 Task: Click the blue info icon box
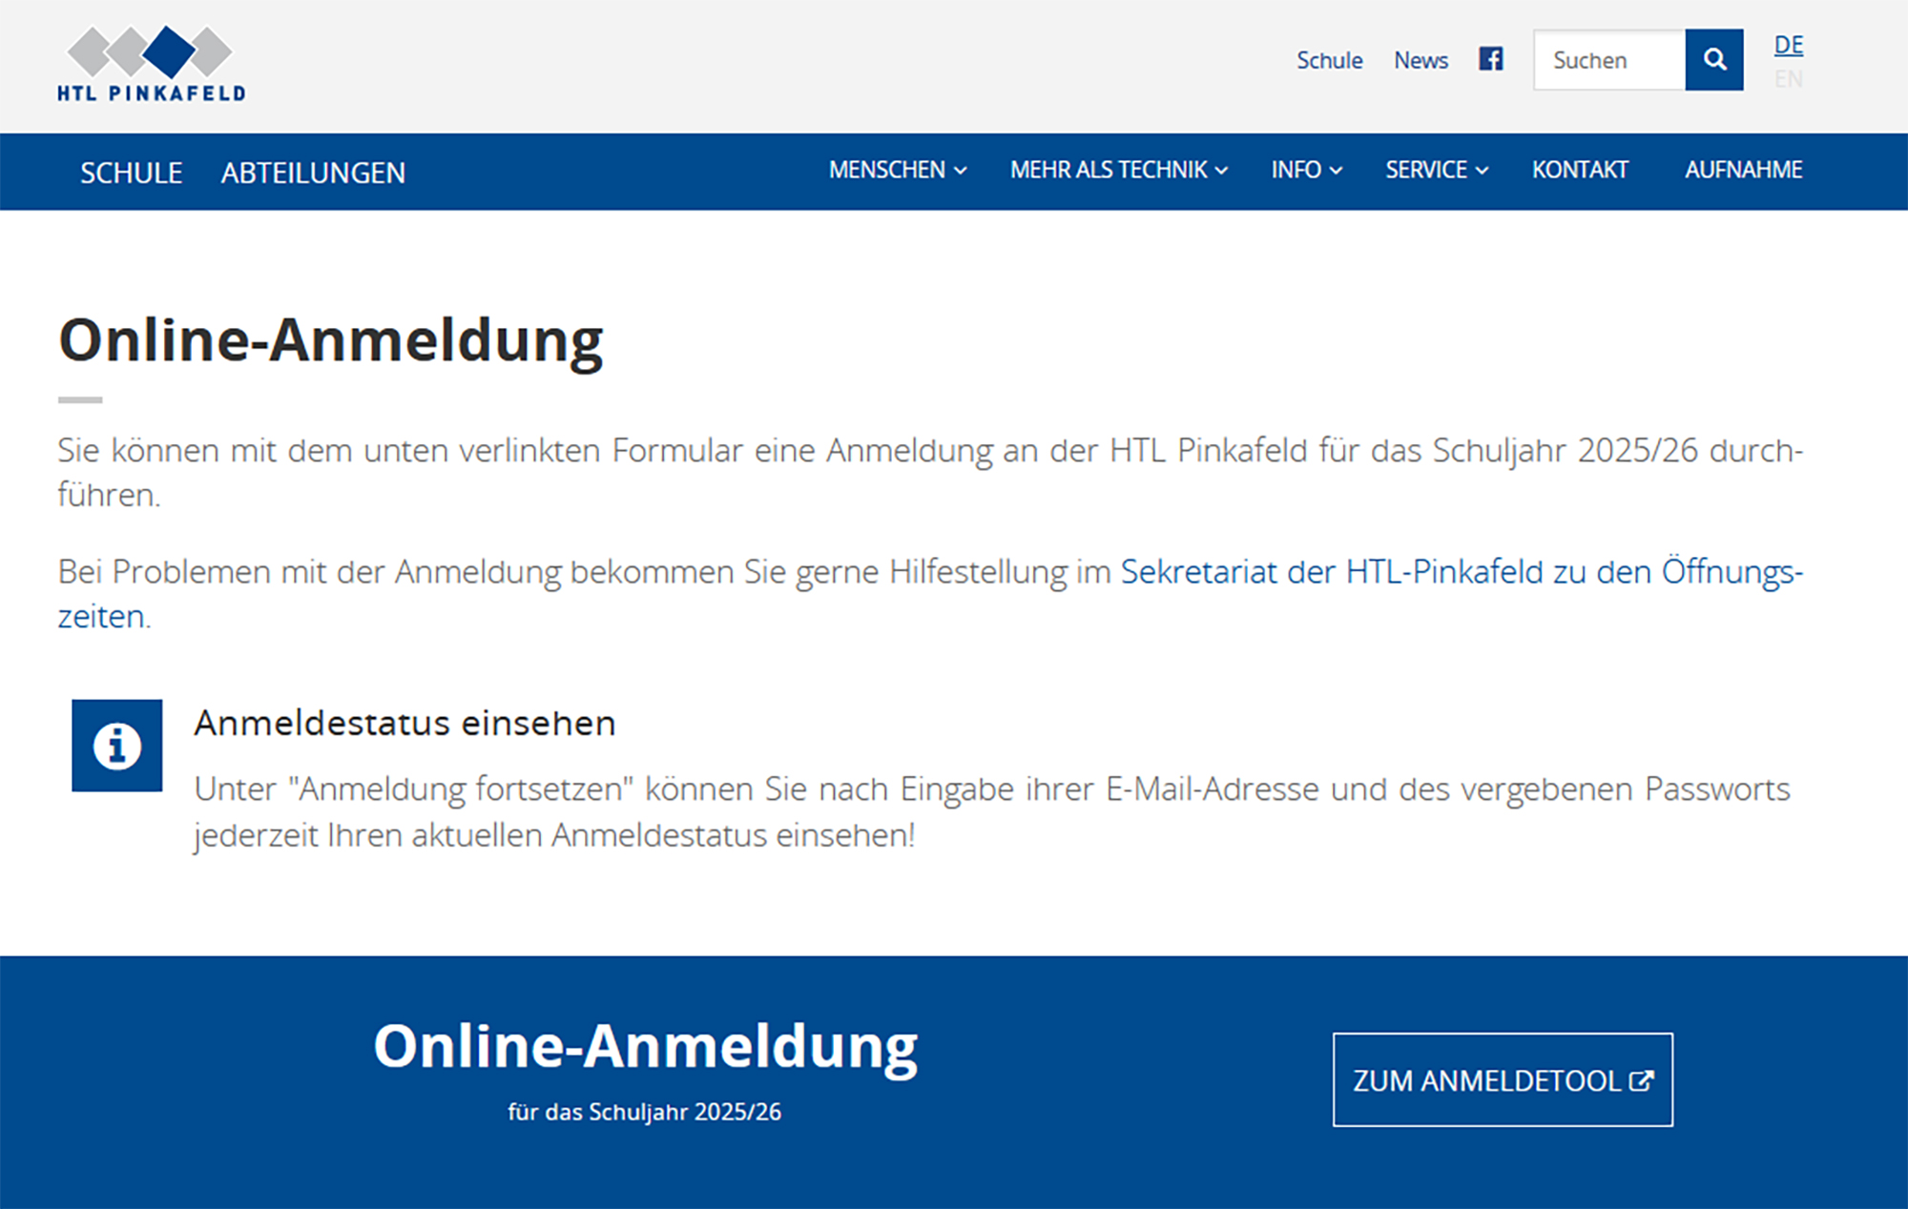tap(116, 745)
